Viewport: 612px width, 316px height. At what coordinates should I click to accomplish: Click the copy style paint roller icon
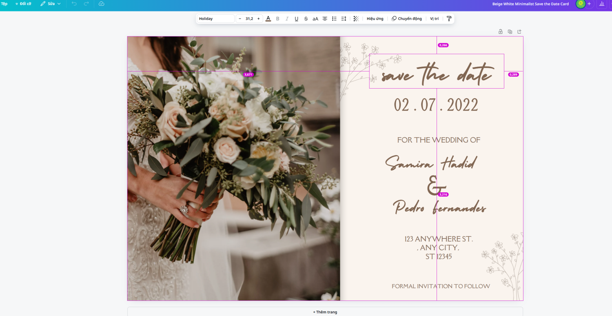coord(449,19)
